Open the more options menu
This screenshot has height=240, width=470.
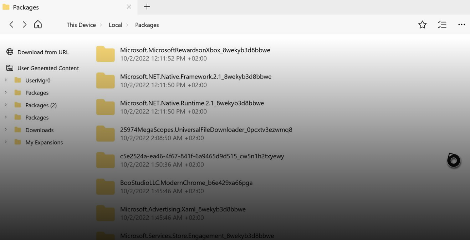tap(462, 24)
